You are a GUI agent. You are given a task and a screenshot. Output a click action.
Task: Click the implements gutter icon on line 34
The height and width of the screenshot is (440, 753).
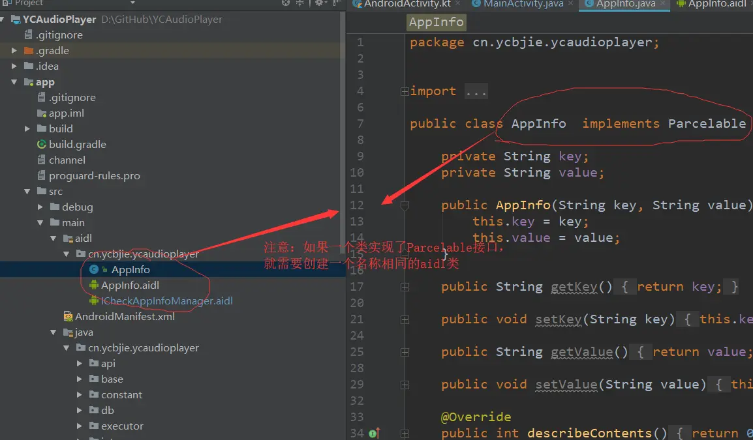[x=375, y=433]
